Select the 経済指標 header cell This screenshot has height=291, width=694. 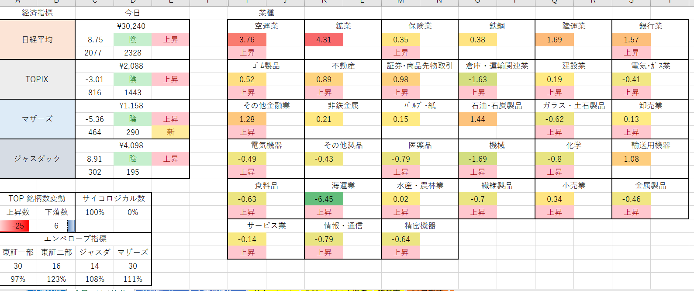point(38,13)
